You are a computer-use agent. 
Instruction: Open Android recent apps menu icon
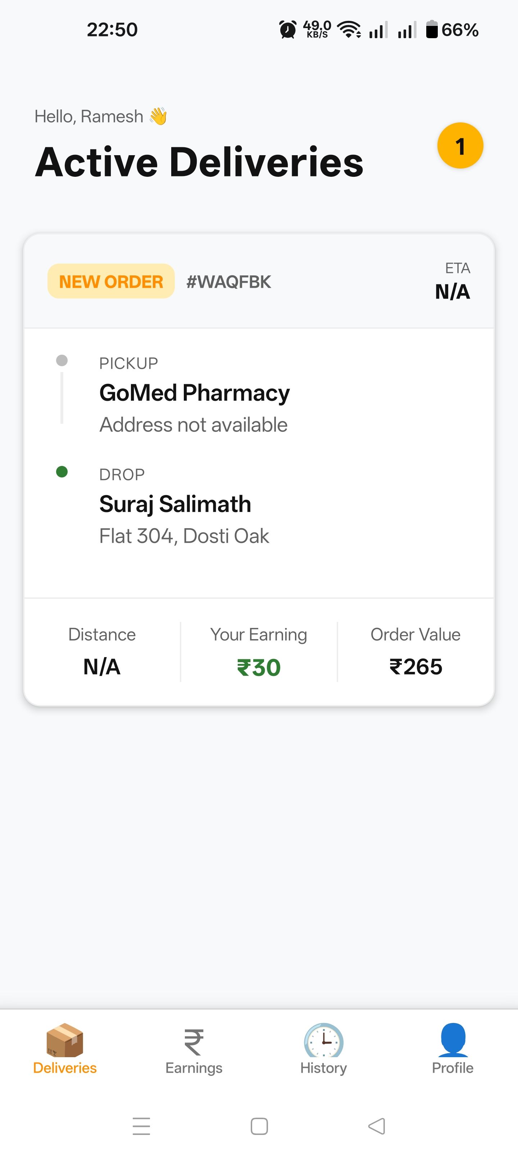tap(141, 1126)
